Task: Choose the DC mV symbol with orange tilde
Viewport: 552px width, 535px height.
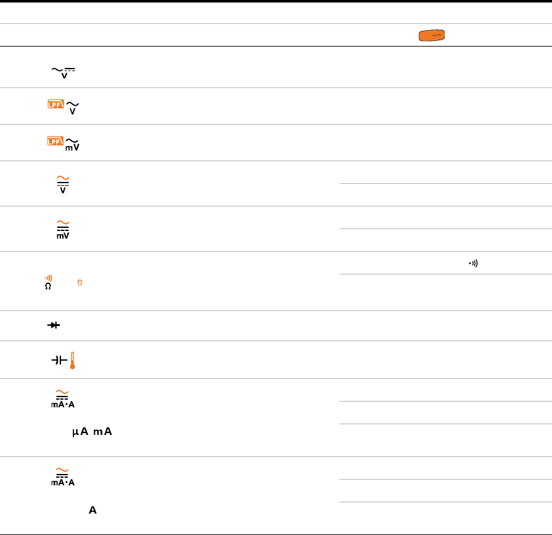Action: click(x=63, y=230)
